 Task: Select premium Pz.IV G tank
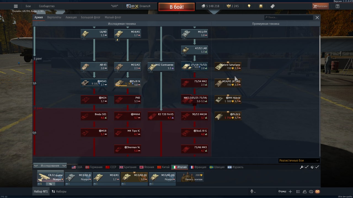point(228,116)
